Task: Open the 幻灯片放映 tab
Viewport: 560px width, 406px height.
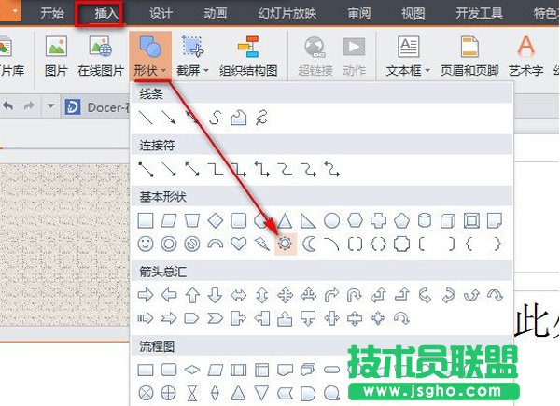Action: [x=287, y=14]
